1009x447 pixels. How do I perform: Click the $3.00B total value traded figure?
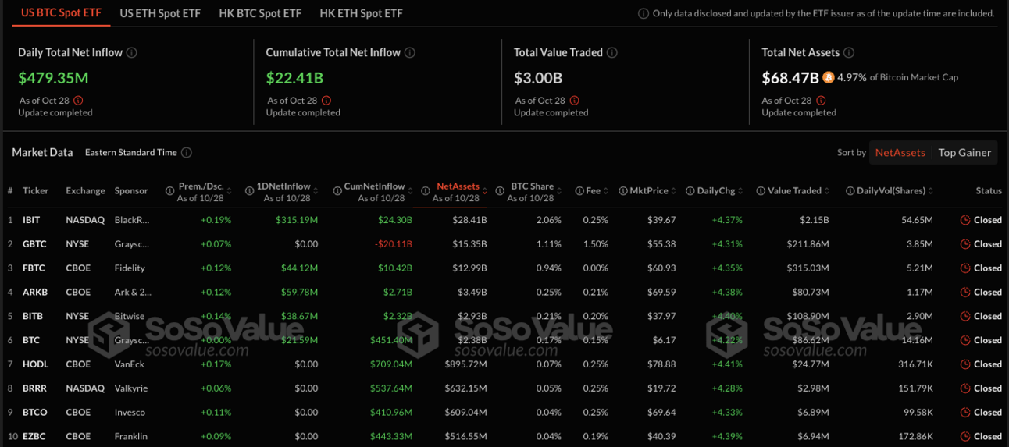538,78
